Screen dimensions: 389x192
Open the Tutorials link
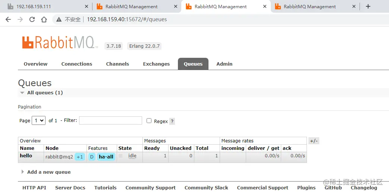106,188
